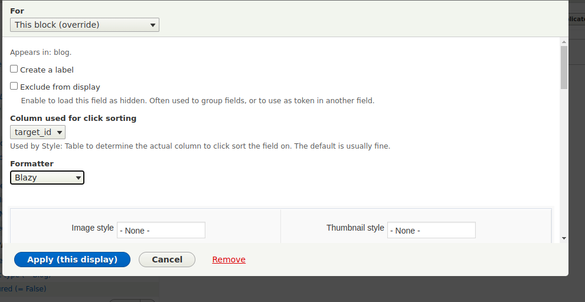The width and height of the screenshot is (585, 302).
Task: Open the Thumbnail style select box
Action: pyautogui.click(x=432, y=230)
